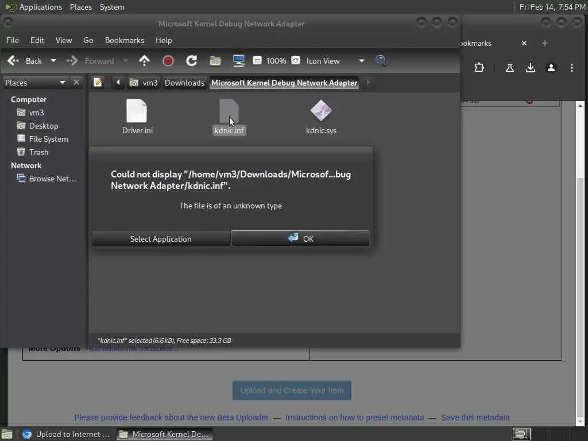Go up to the parent folder
Image resolution: width=588 pixels, height=441 pixels.
point(144,61)
